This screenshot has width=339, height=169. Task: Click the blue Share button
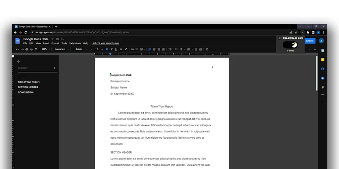(310, 41)
